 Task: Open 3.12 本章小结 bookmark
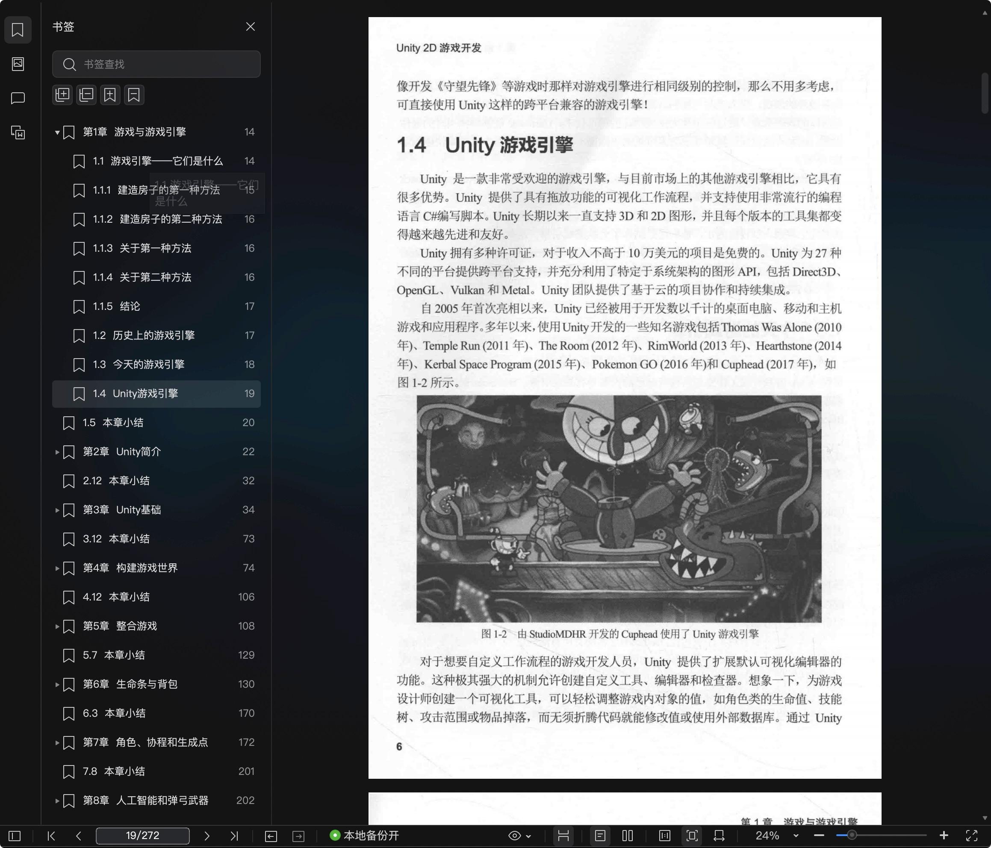(156, 539)
